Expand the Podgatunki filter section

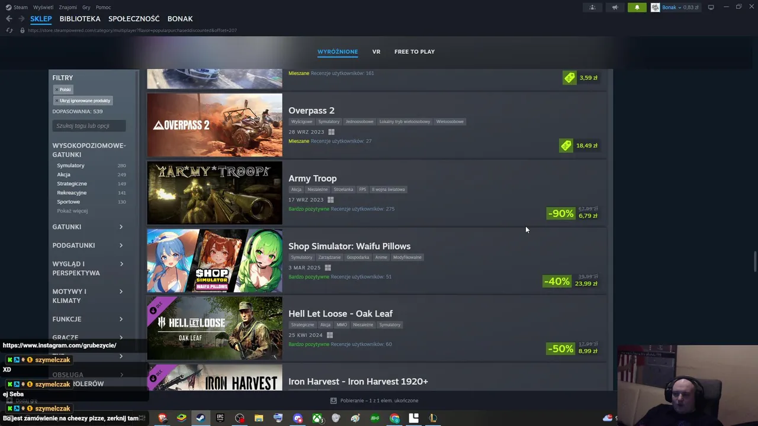pyautogui.click(x=88, y=246)
